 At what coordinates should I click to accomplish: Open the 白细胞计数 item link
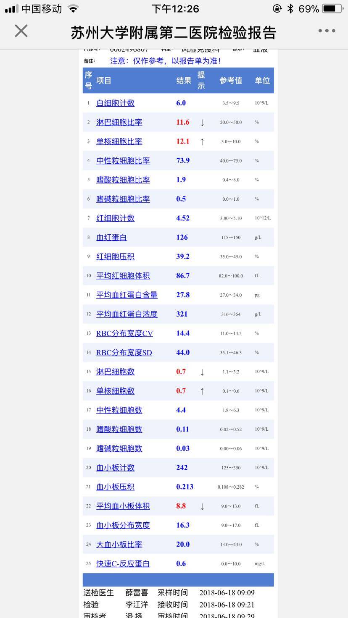click(115, 103)
